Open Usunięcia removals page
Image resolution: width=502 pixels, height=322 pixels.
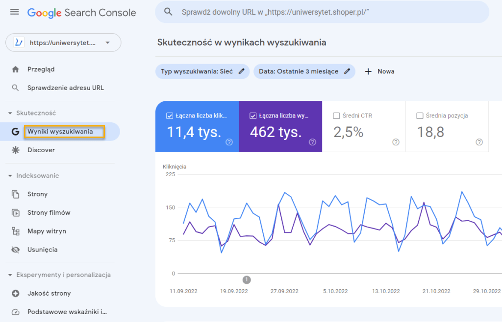click(x=43, y=250)
